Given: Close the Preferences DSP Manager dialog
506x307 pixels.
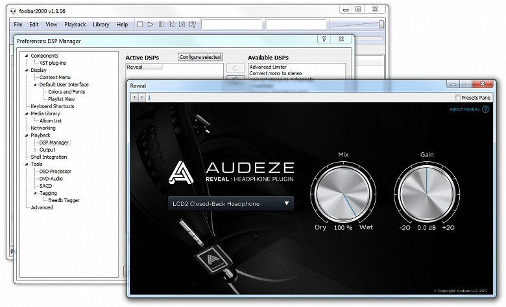Looking at the screenshot, I should click(341, 39).
